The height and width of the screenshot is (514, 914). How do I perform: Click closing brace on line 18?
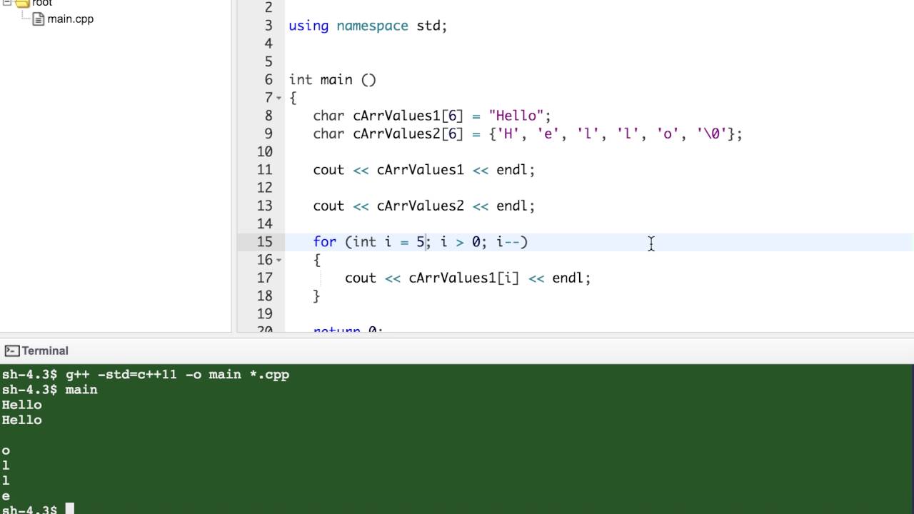pyautogui.click(x=316, y=296)
